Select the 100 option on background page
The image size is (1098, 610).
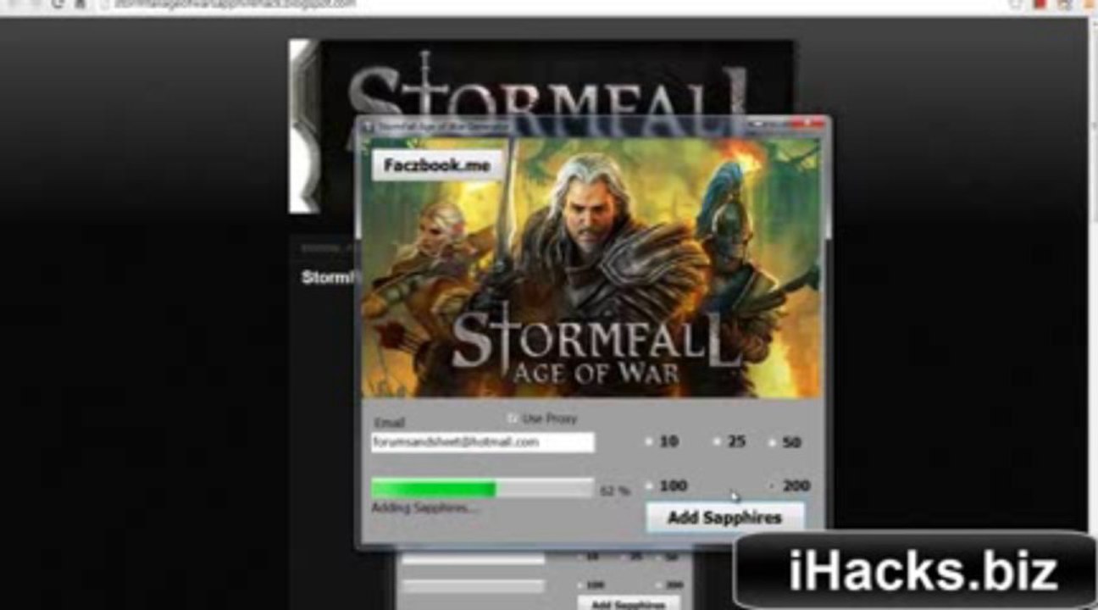coord(580,585)
